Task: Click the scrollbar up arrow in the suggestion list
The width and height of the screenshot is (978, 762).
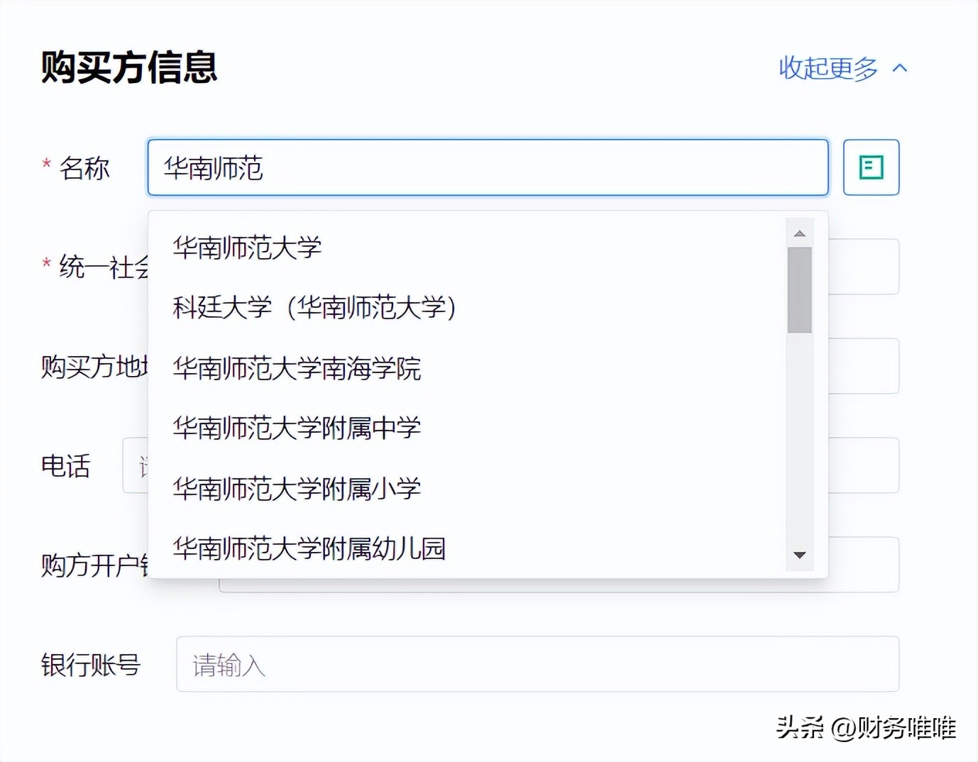Action: click(x=799, y=233)
